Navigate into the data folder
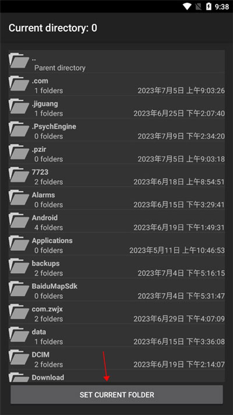 [116, 337]
